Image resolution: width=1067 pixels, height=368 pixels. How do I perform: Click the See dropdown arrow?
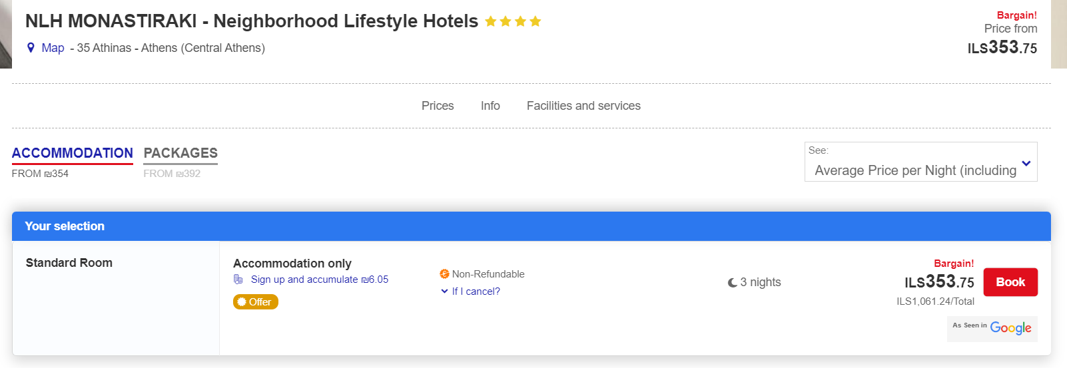point(1026,164)
